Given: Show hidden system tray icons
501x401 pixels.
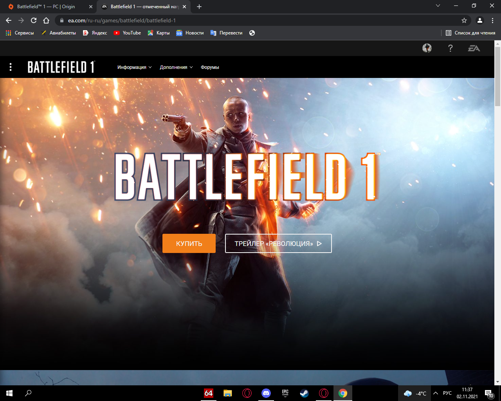Looking at the screenshot, I should pyautogui.click(x=436, y=393).
